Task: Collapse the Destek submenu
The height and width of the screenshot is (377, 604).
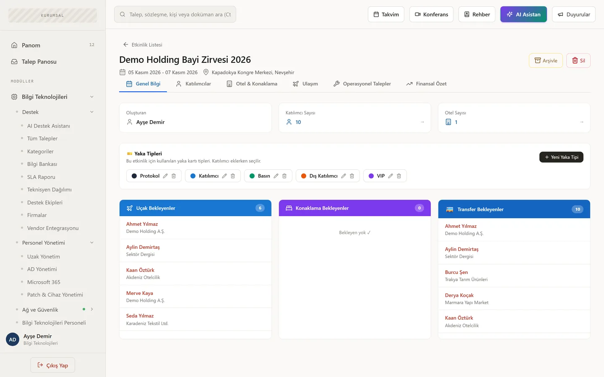Action: [92, 112]
